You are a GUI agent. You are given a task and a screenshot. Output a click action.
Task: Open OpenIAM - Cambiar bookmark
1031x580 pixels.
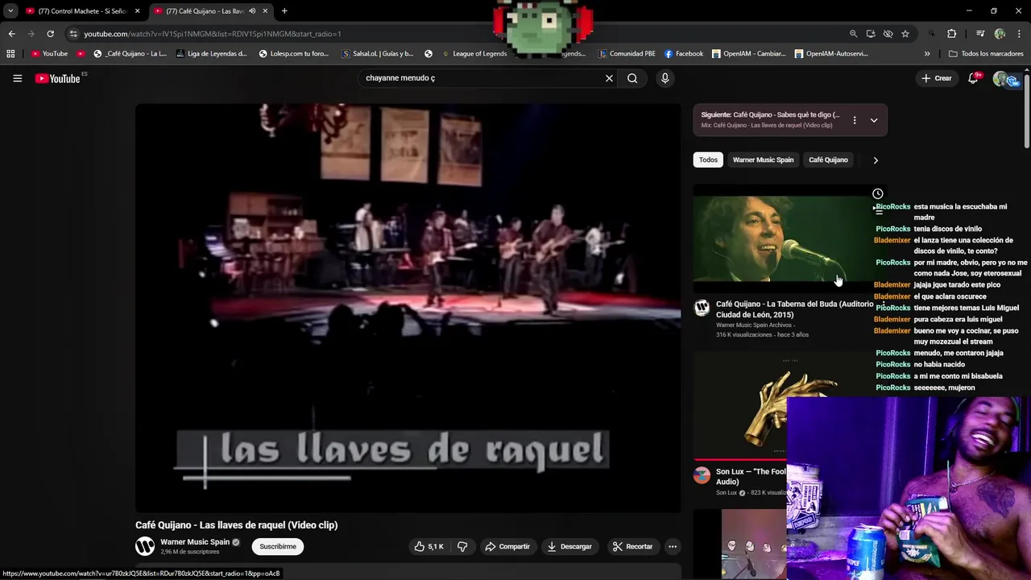point(748,54)
